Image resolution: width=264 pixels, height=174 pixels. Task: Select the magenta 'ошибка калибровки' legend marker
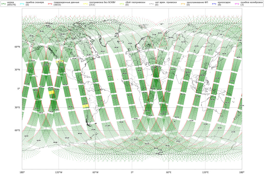(237, 4)
